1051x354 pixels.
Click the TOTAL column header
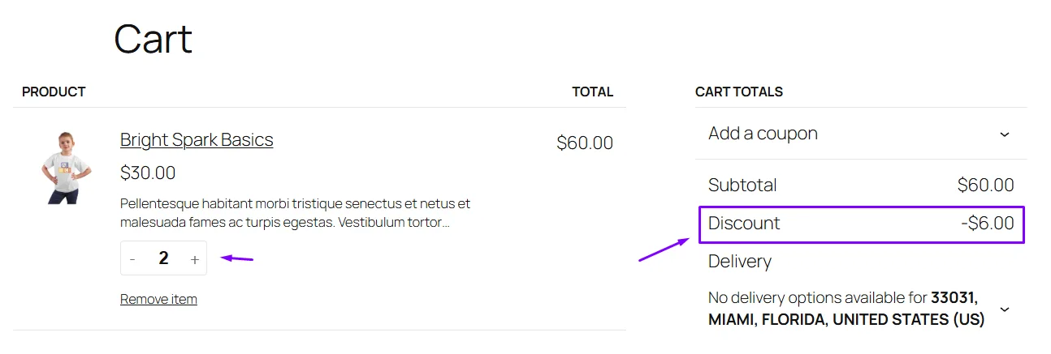pyautogui.click(x=592, y=92)
